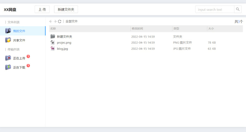Click the 正在上传 folder icon

8,58
